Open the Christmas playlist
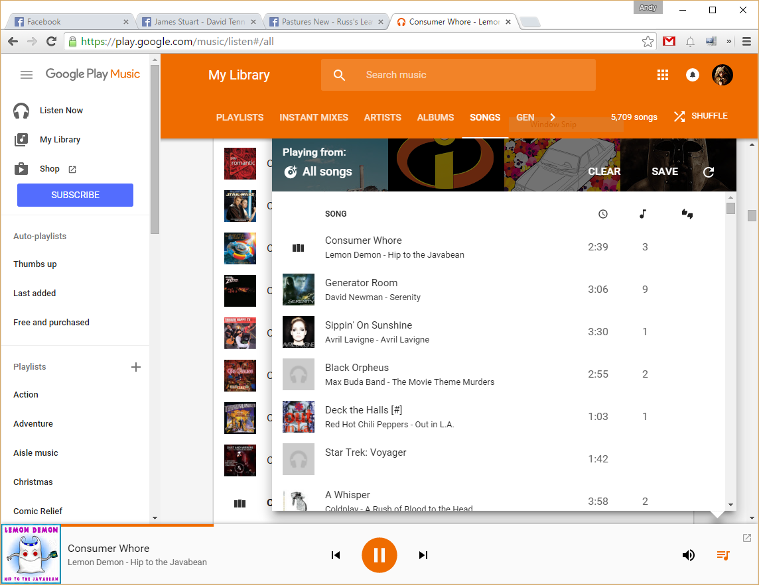759x585 pixels. click(x=33, y=482)
